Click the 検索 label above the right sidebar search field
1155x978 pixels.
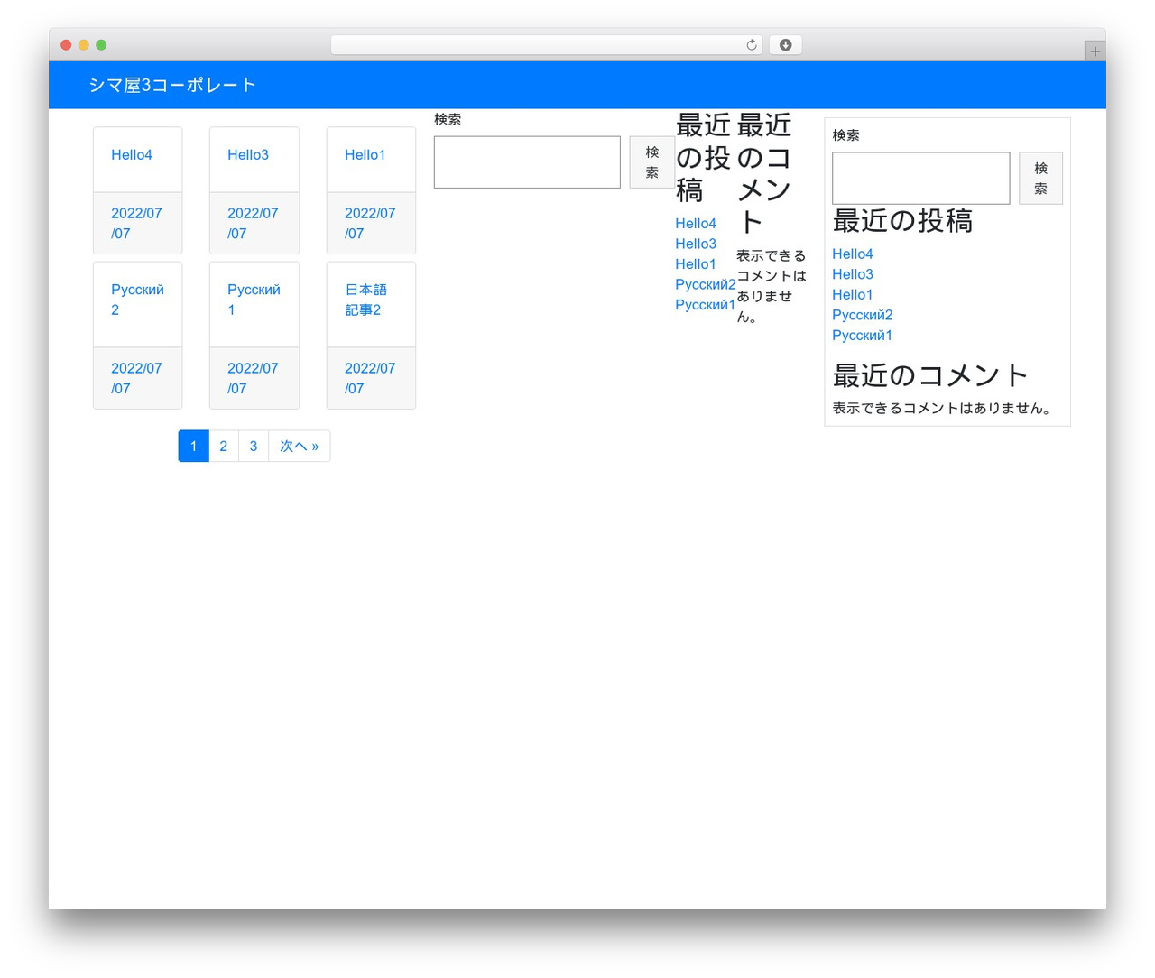point(845,135)
